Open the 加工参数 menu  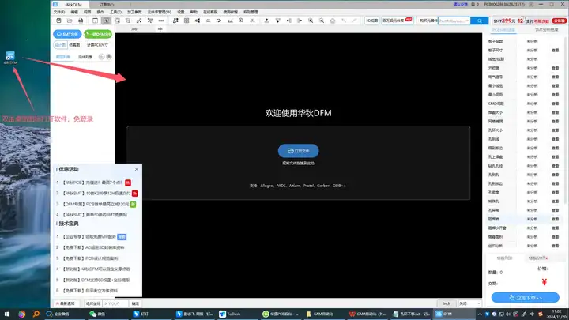[x=134, y=12]
